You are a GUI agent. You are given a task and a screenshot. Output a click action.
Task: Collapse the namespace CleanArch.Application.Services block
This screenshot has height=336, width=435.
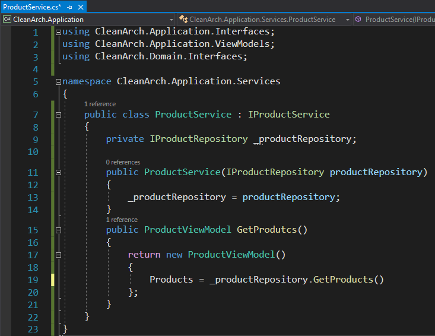pyautogui.click(x=58, y=82)
